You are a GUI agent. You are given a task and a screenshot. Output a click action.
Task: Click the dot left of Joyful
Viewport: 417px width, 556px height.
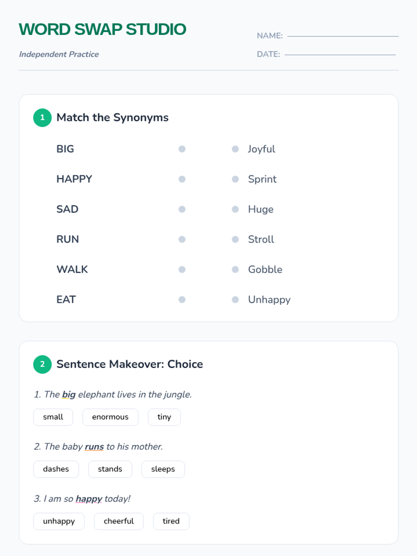tap(235, 149)
